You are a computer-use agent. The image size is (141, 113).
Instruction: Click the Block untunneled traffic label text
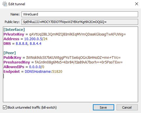[32, 107]
